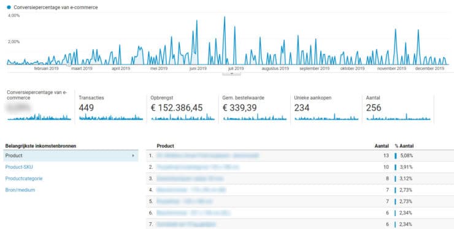
Task: Open the second blurred product link
Action: [198, 167]
